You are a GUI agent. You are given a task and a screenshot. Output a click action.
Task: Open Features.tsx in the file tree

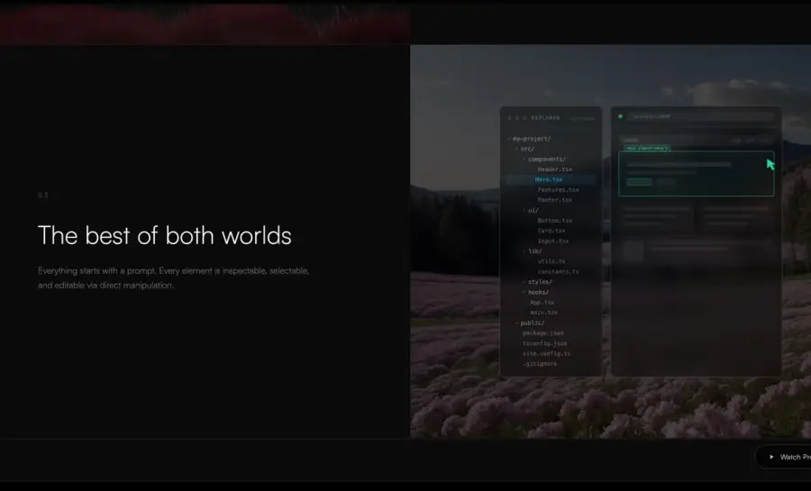[x=558, y=190]
